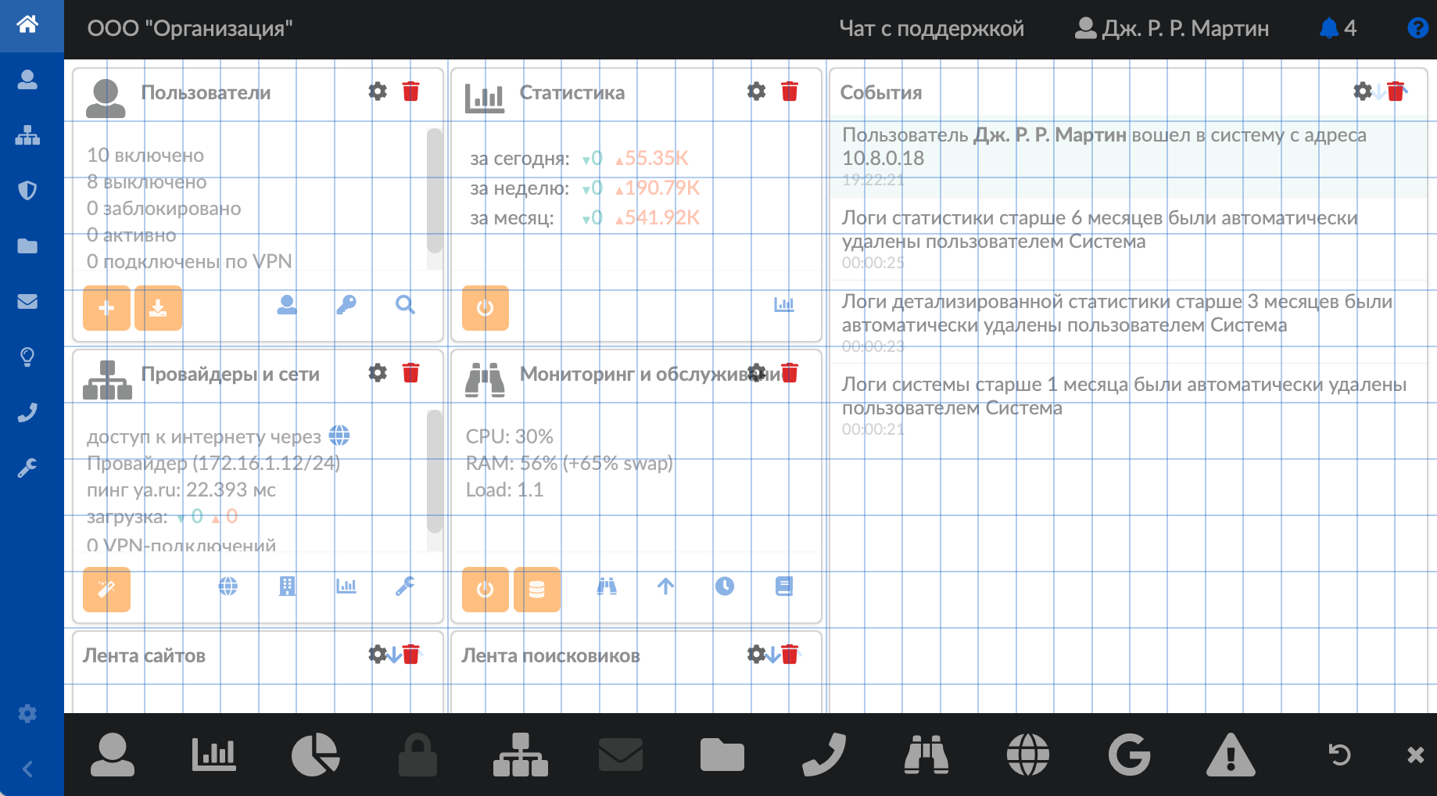
Task: Click power button in Мониторинг widget
Action: point(486,590)
